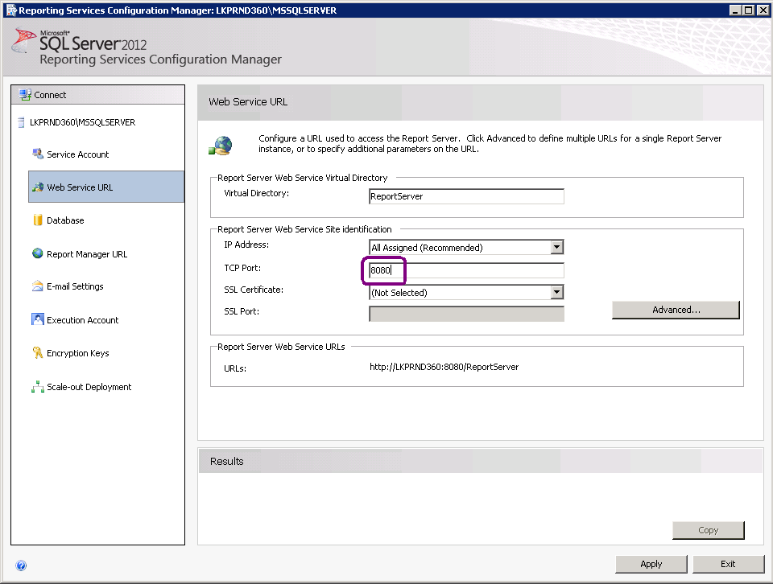The height and width of the screenshot is (584, 773).
Task: Select the LKPRND360\MSSQLSERVER server node
Action: (82, 122)
